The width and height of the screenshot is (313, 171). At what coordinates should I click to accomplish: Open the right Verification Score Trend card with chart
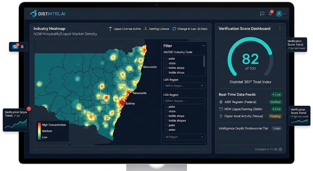(300, 116)
